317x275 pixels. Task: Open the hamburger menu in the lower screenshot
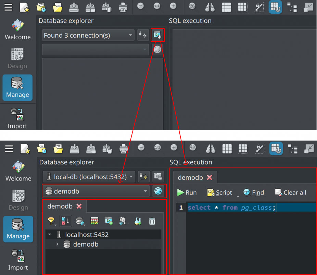pyautogui.click(x=9, y=149)
